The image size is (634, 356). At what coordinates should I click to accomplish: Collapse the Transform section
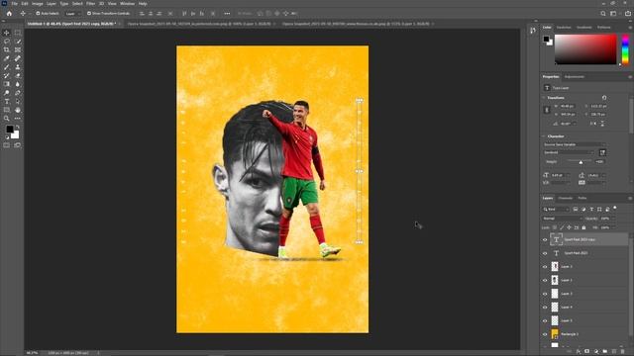544,98
